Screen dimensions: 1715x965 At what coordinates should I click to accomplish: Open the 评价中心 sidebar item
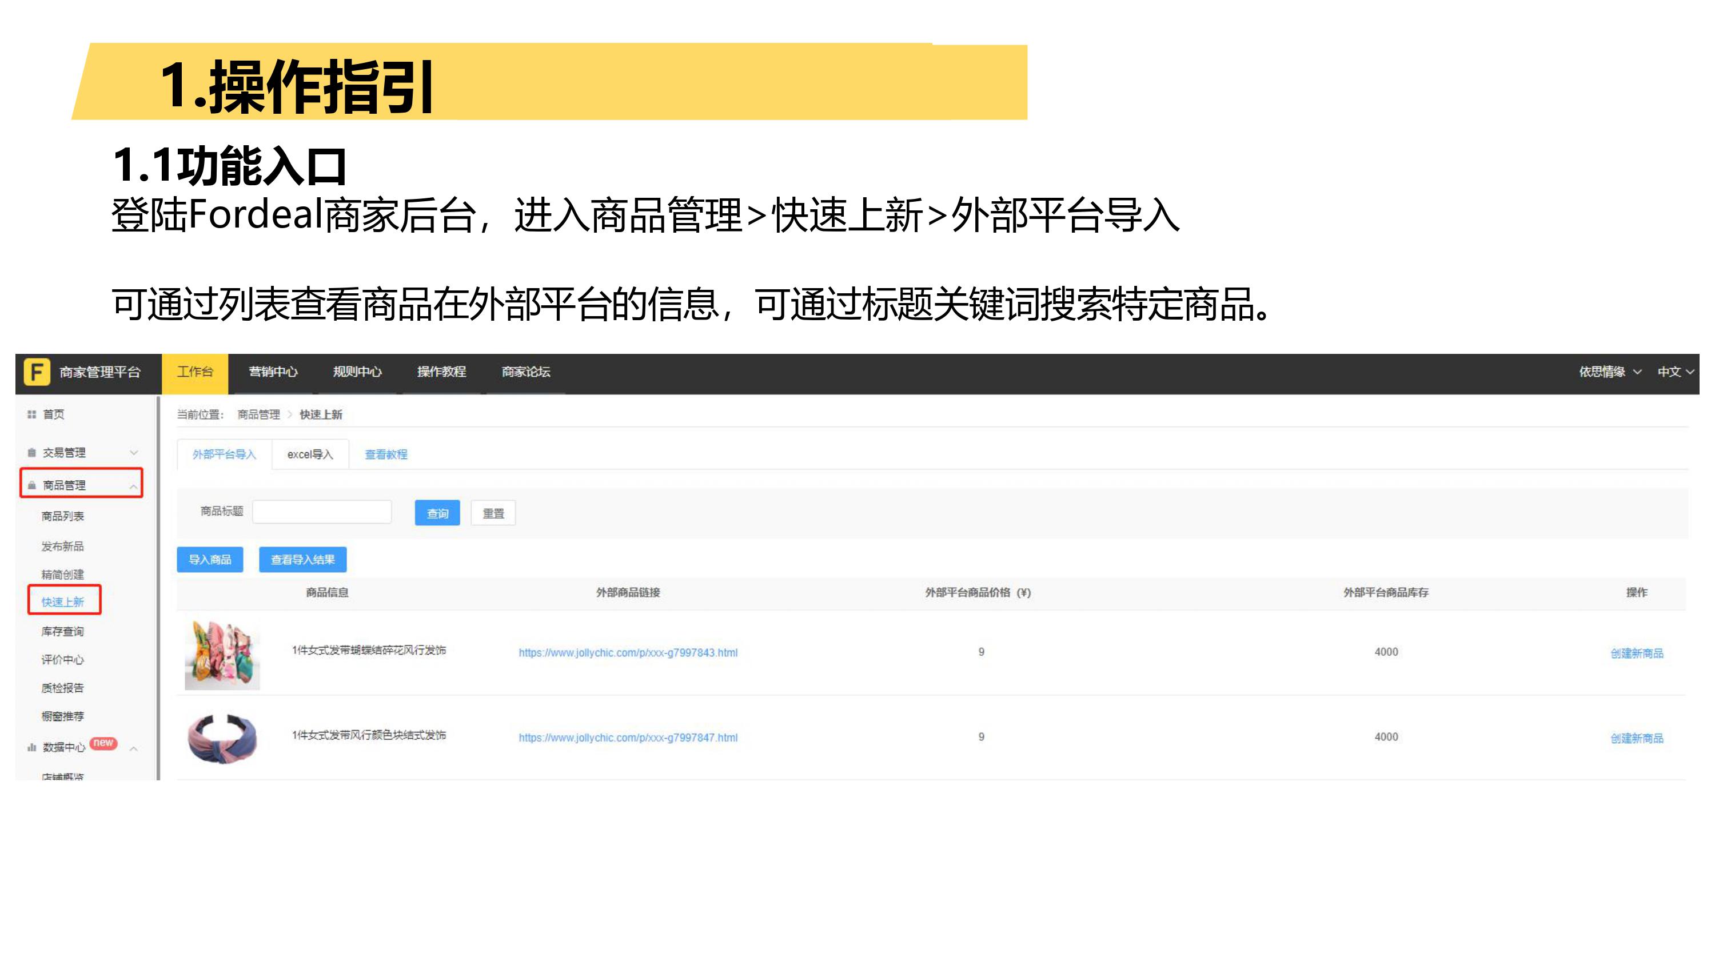62,659
